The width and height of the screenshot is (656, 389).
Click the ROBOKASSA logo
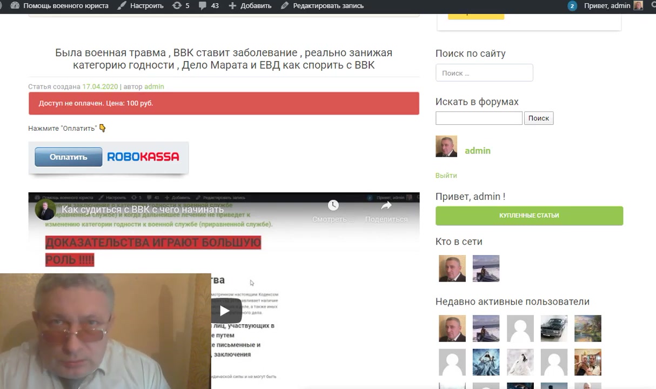[143, 157]
